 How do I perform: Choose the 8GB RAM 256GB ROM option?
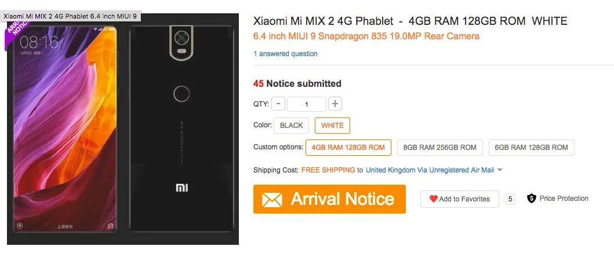coord(439,148)
